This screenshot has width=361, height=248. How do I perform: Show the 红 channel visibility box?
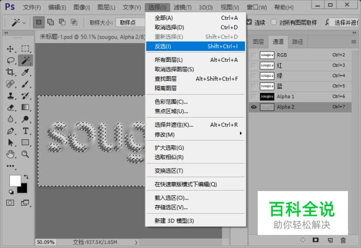254,65
